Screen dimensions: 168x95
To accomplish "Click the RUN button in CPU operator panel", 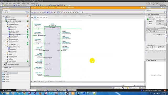I will (x=160, y=19).
